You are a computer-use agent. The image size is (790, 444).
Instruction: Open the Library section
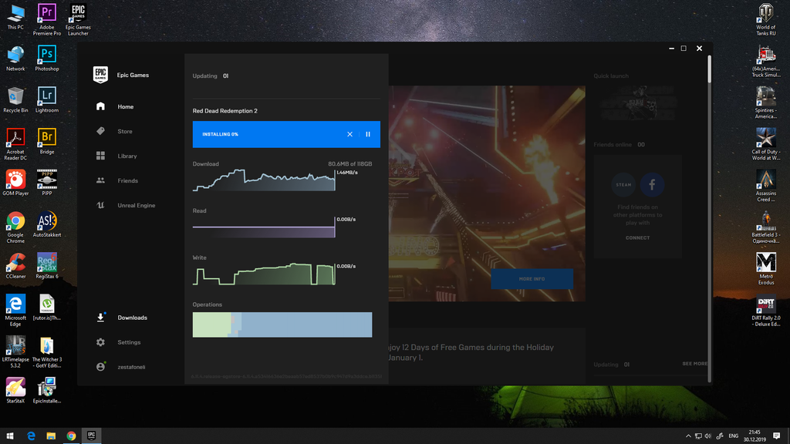127,156
